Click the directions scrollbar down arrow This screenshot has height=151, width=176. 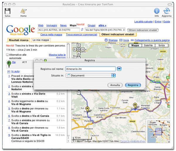point(68,141)
